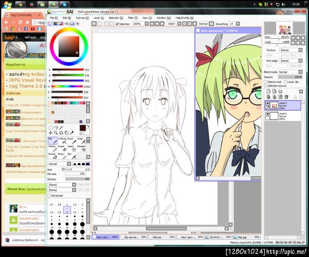
Task: Adjust the brush Density slider
Action: (77, 179)
